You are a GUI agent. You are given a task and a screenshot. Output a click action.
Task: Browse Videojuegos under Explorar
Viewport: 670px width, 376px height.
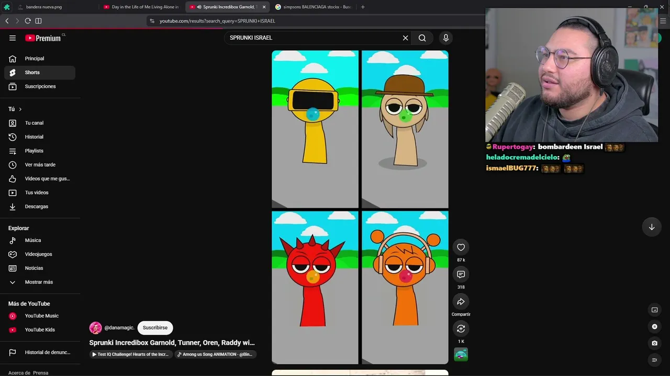point(40,254)
